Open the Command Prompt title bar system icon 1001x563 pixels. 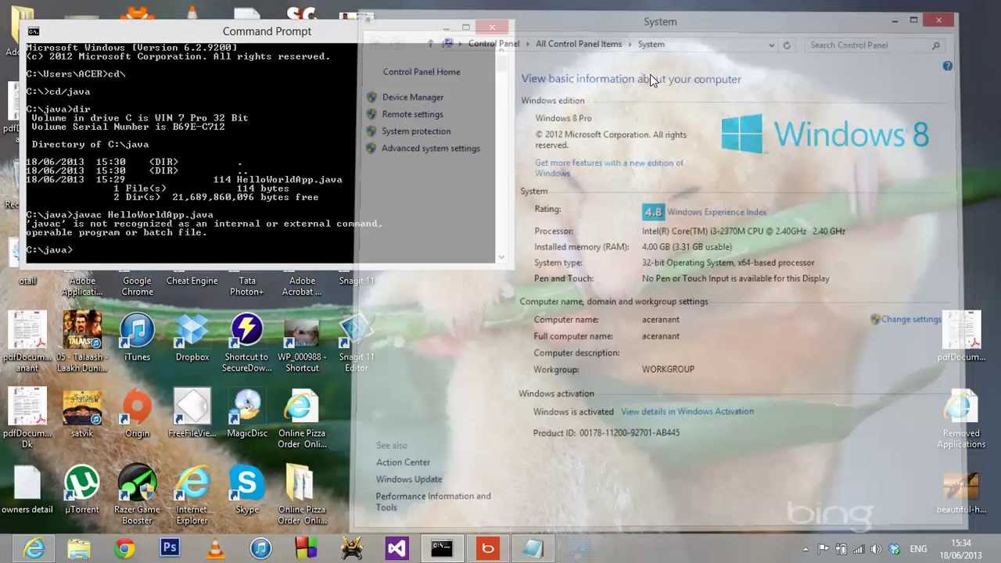(34, 31)
